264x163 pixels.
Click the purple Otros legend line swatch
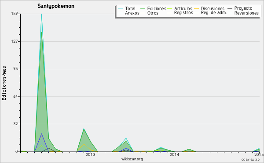(x=143, y=13)
